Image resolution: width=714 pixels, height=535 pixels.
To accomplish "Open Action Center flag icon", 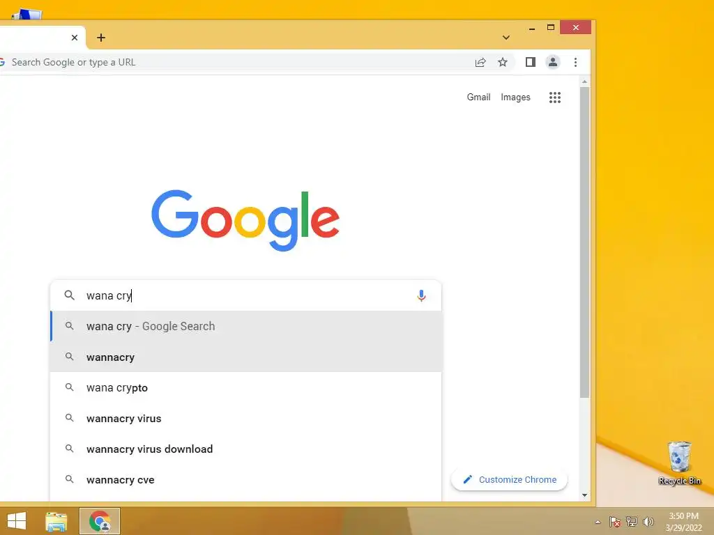I will 615,522.
